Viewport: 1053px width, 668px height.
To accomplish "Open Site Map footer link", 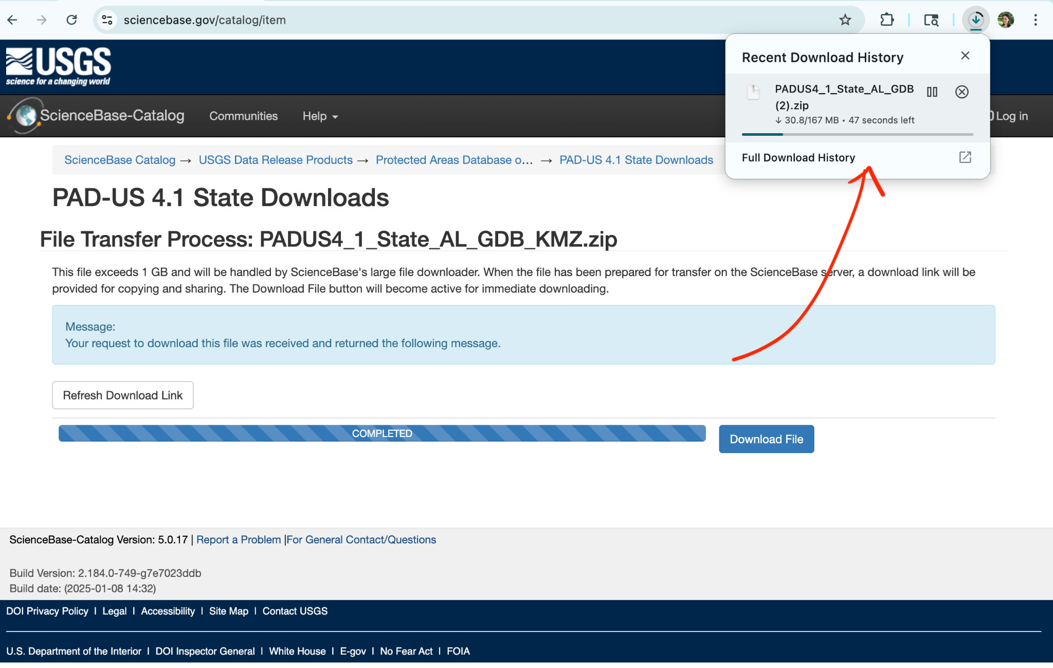I will click(229, 611).
